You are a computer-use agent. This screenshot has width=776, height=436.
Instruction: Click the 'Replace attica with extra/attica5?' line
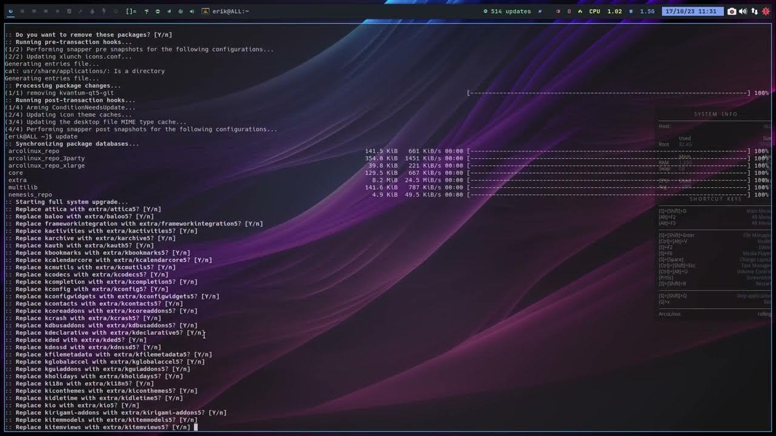[x=83, y=209]
